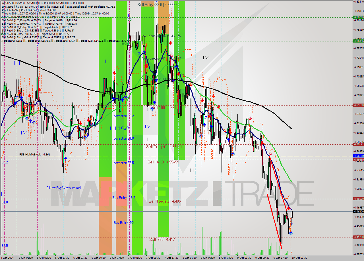Select the red 4.58141 price tag
364x261 pixels.
pos(358,144)
